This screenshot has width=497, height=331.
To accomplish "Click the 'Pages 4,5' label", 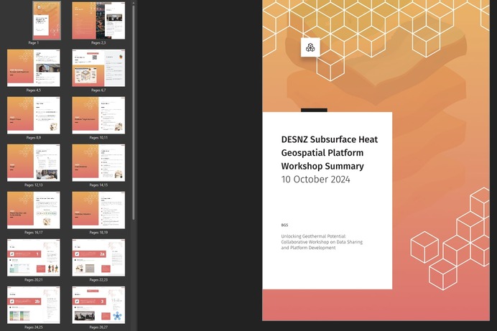I will click(34, 90).
